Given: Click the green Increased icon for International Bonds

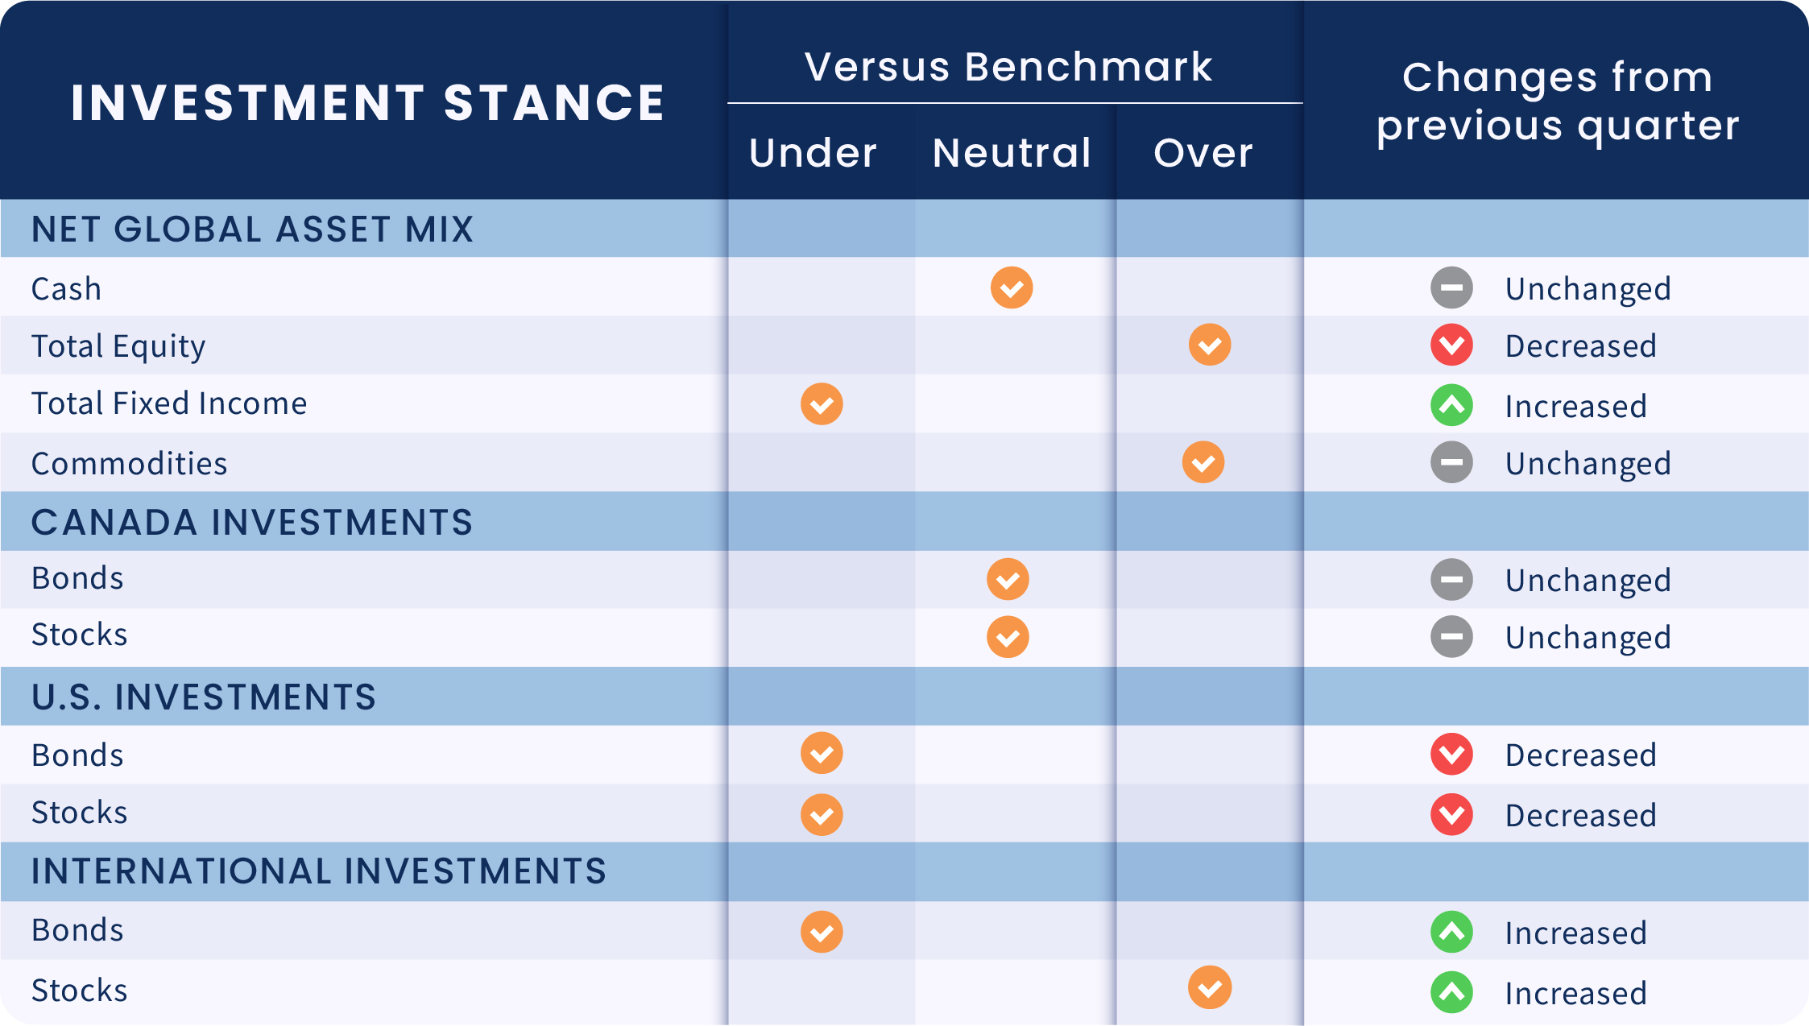Looking at the screenshot, I should tap(1451, 932).
